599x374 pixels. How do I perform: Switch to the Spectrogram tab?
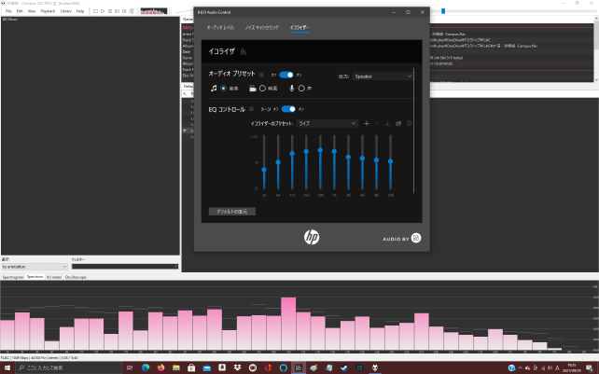[x=13, y=277]
